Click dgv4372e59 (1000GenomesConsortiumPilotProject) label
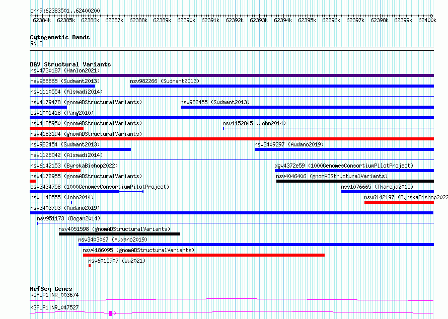 pos(344,166)
